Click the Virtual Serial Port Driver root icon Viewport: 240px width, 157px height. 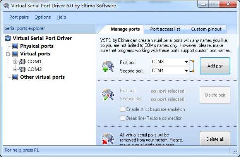pos(8,38)
